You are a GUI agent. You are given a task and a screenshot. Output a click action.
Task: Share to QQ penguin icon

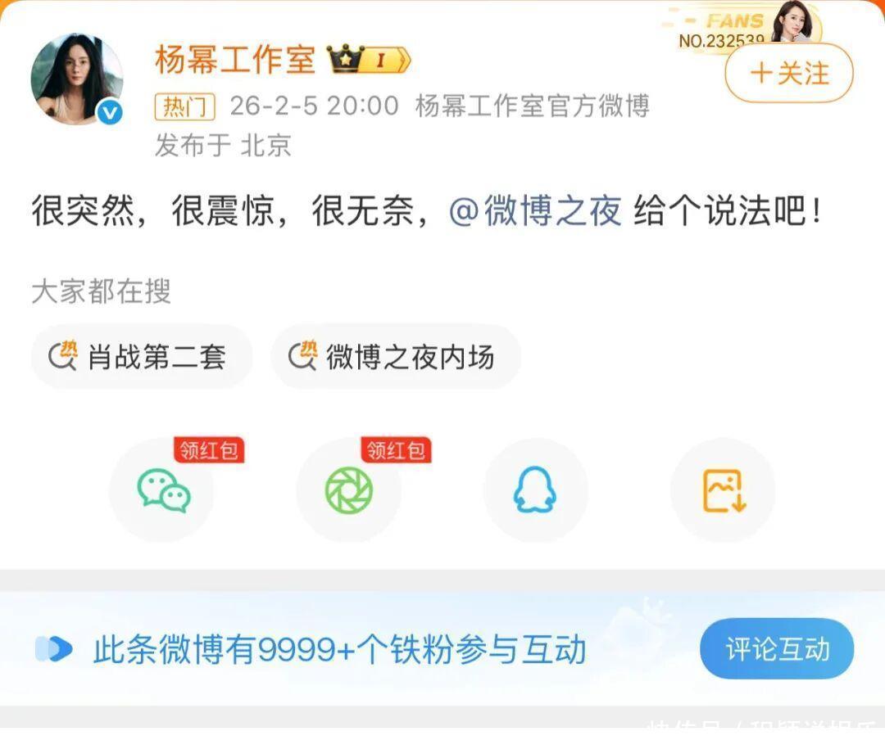pos(535,490)
